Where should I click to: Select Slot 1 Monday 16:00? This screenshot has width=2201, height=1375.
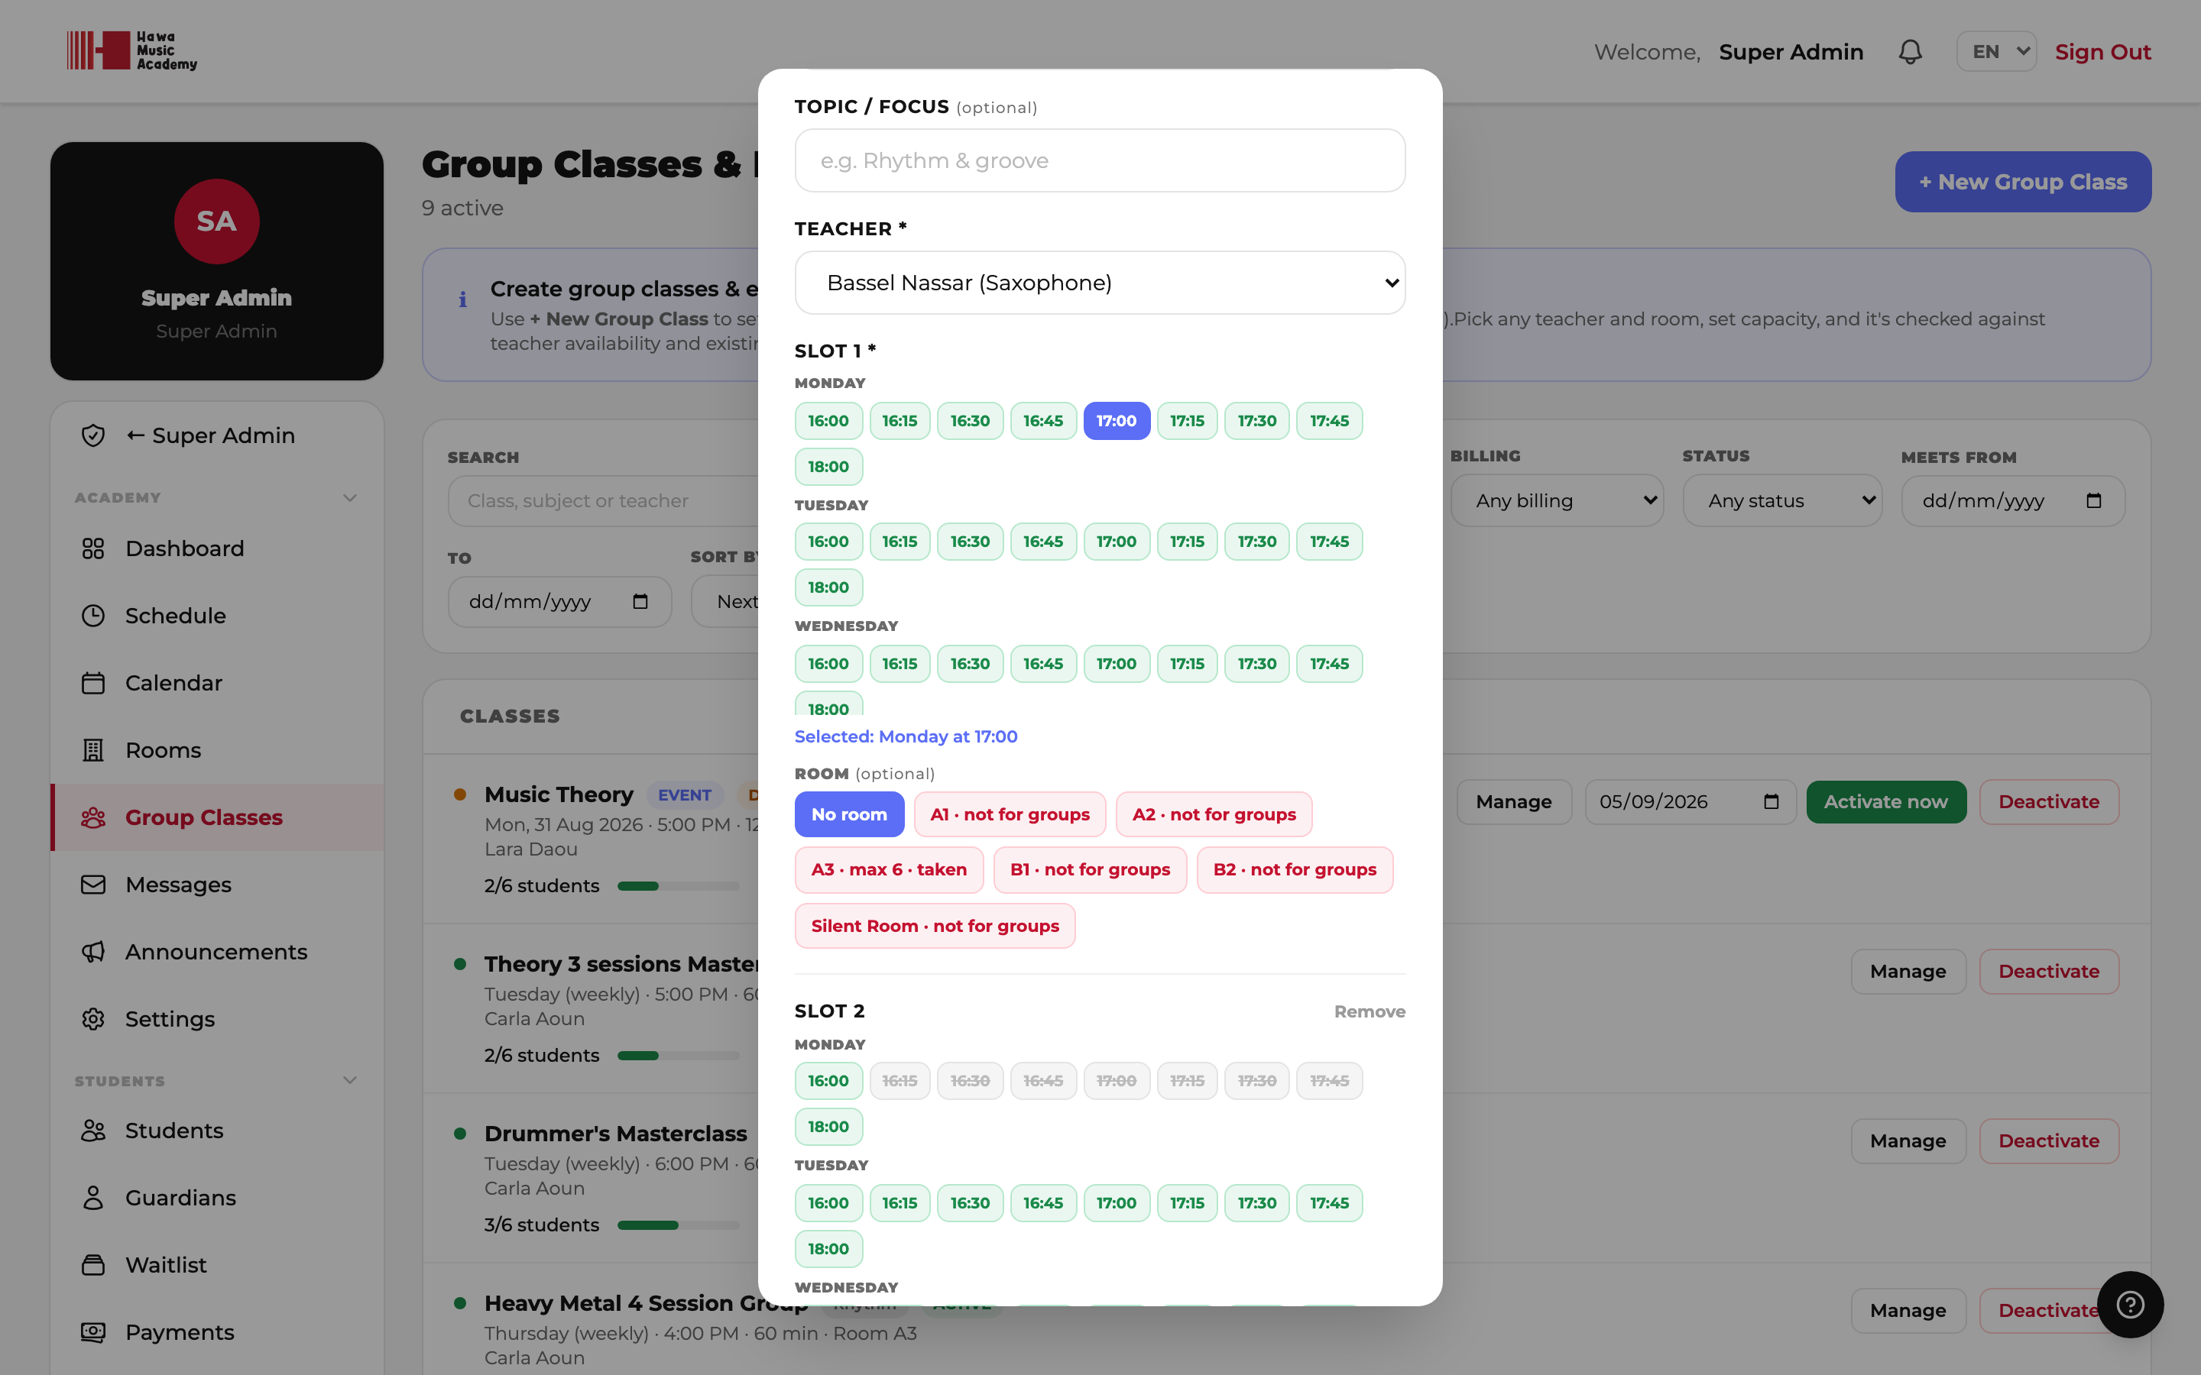pos(828,420)
